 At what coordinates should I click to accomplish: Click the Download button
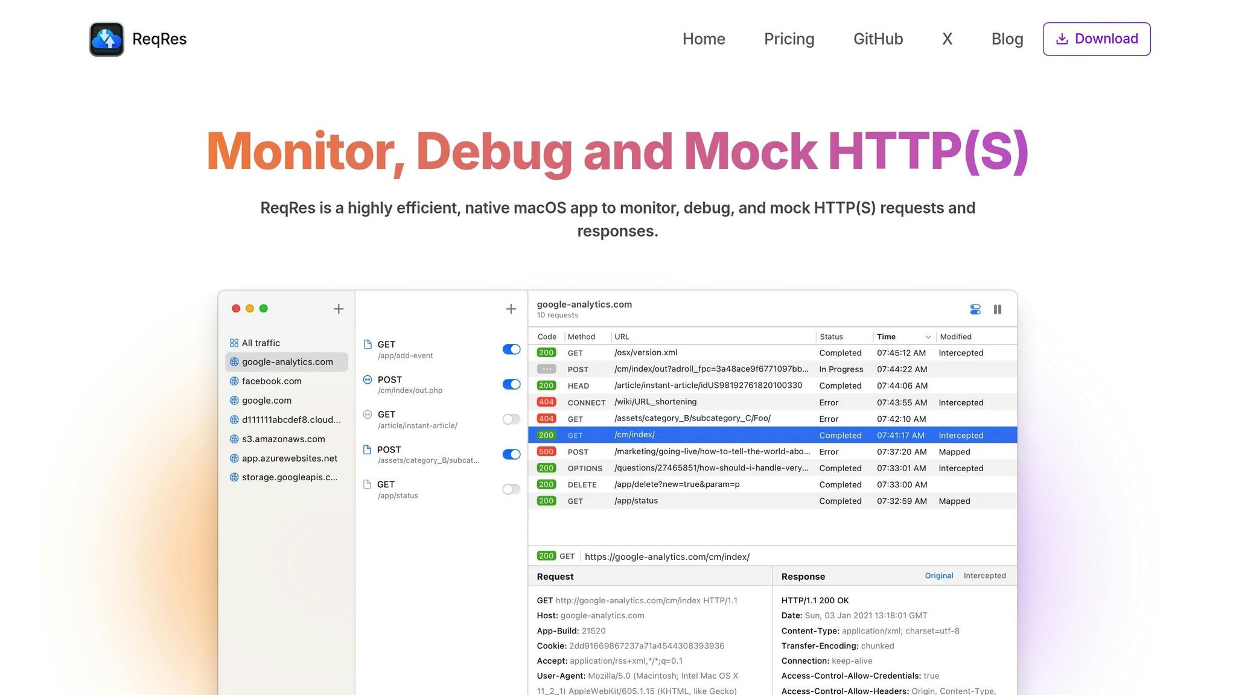(x=1097, y=39)
